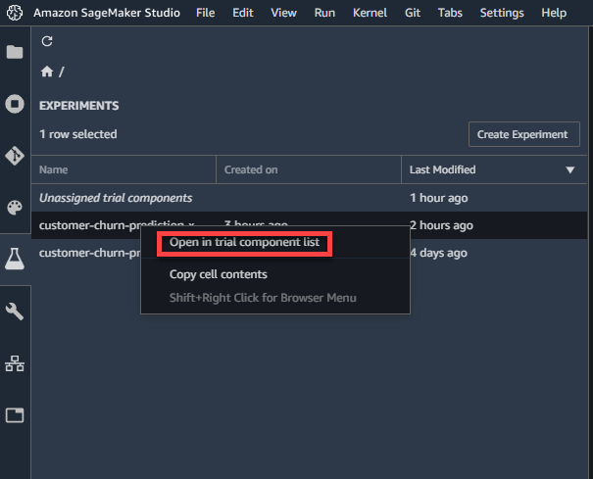Open the Git menu
The height and width of the screenshot is (479, 593).
[x=413, y=13]
